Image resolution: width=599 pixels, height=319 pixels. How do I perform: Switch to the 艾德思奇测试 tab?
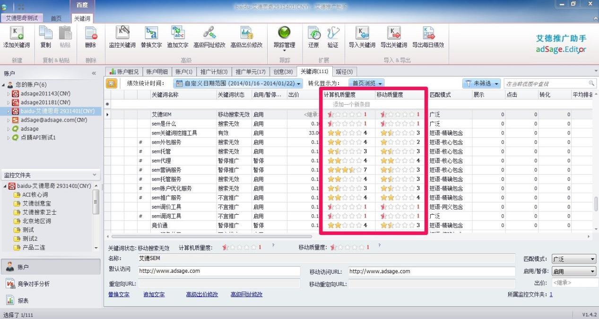pyautogui.click(x=22, y=18)
